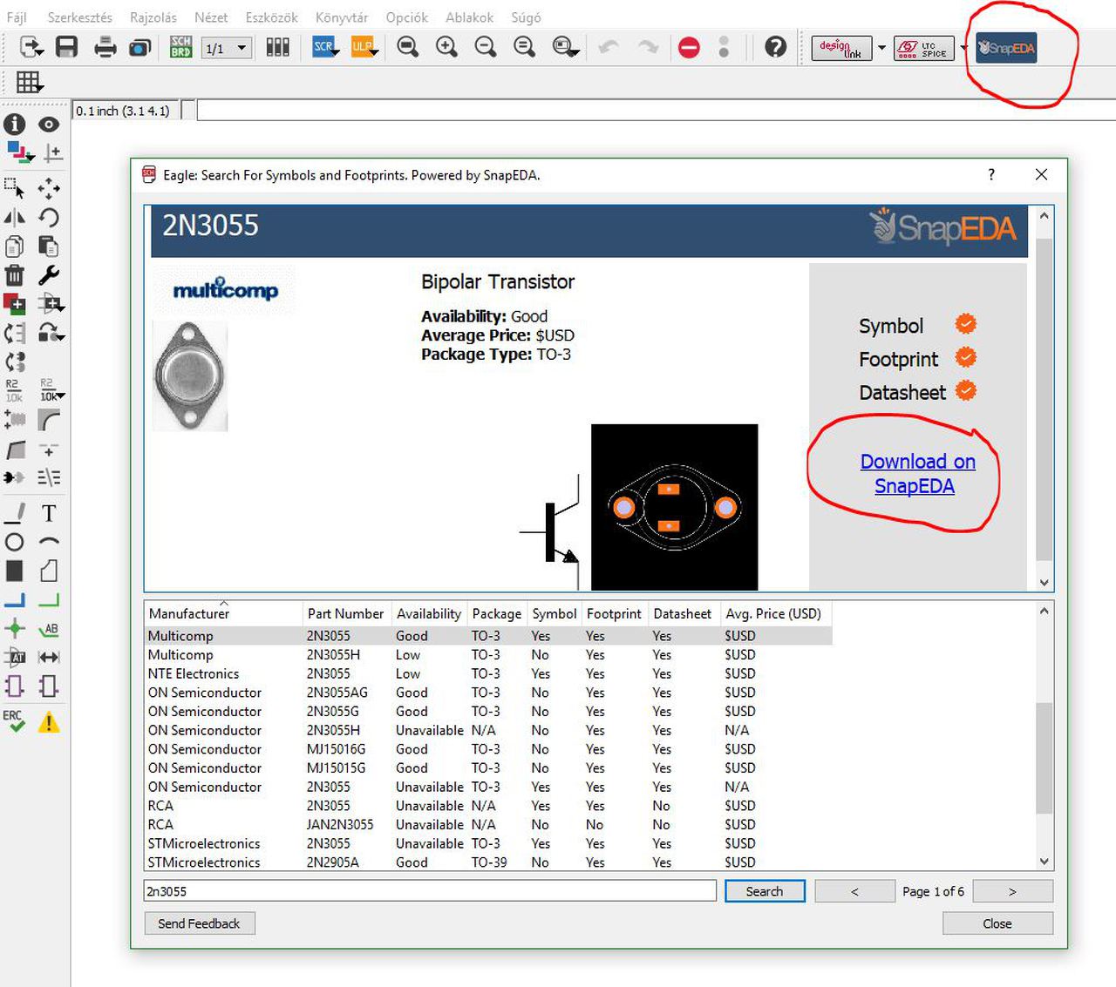Select the Rotate tool
The height and width of the screenshot is (987, 1116).
coord(49,218)
